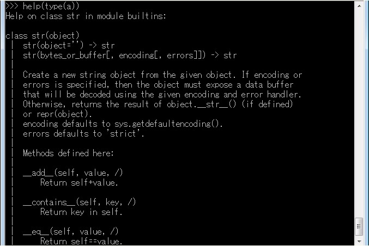Click 'Create a new string object' line
The image size is (369, 246).
162,75
